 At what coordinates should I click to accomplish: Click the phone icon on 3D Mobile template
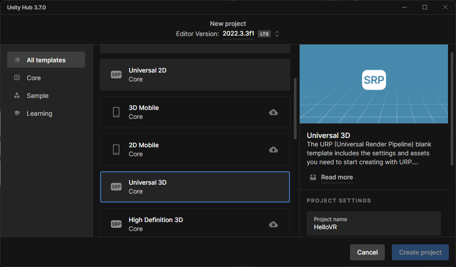pyautogui.click(x=116, y=112)
